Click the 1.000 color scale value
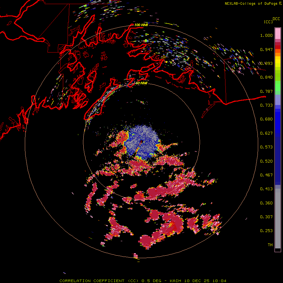Image resolution: width=283 pixels, height=283 pixels. (266, 35)
